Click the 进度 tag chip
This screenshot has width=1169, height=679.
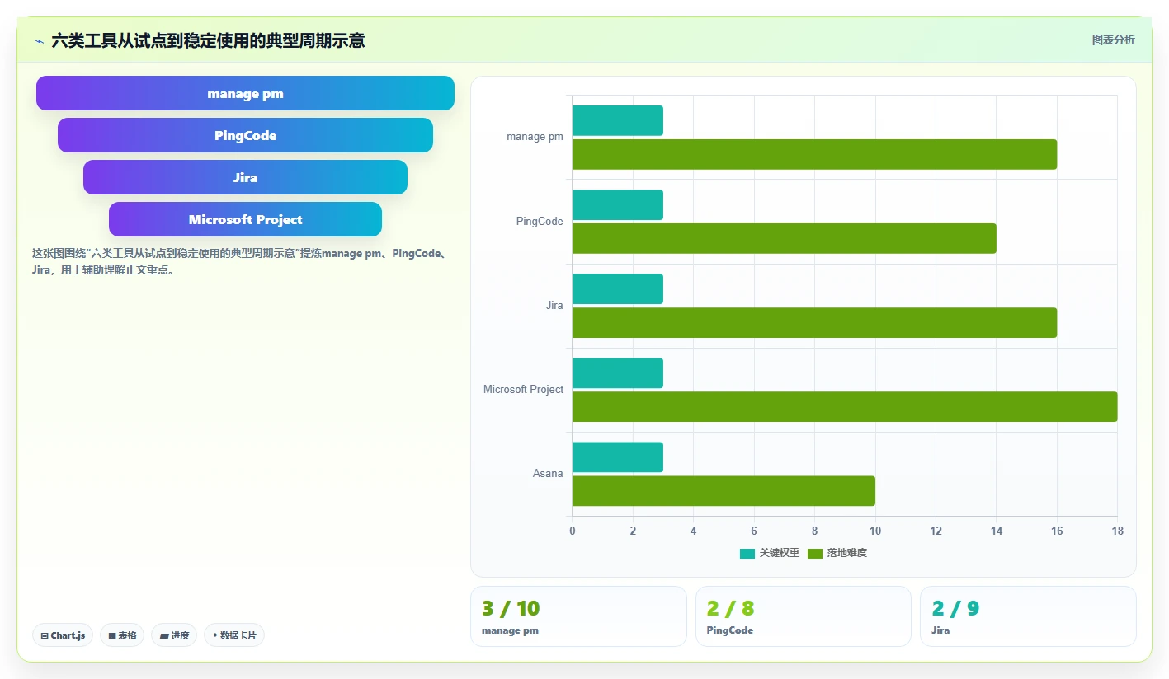tap(174, 635)
